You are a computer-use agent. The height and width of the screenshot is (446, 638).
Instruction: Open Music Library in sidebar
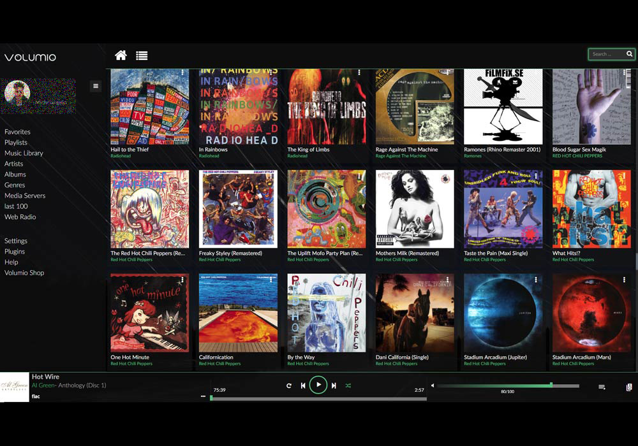pos(24,153)
